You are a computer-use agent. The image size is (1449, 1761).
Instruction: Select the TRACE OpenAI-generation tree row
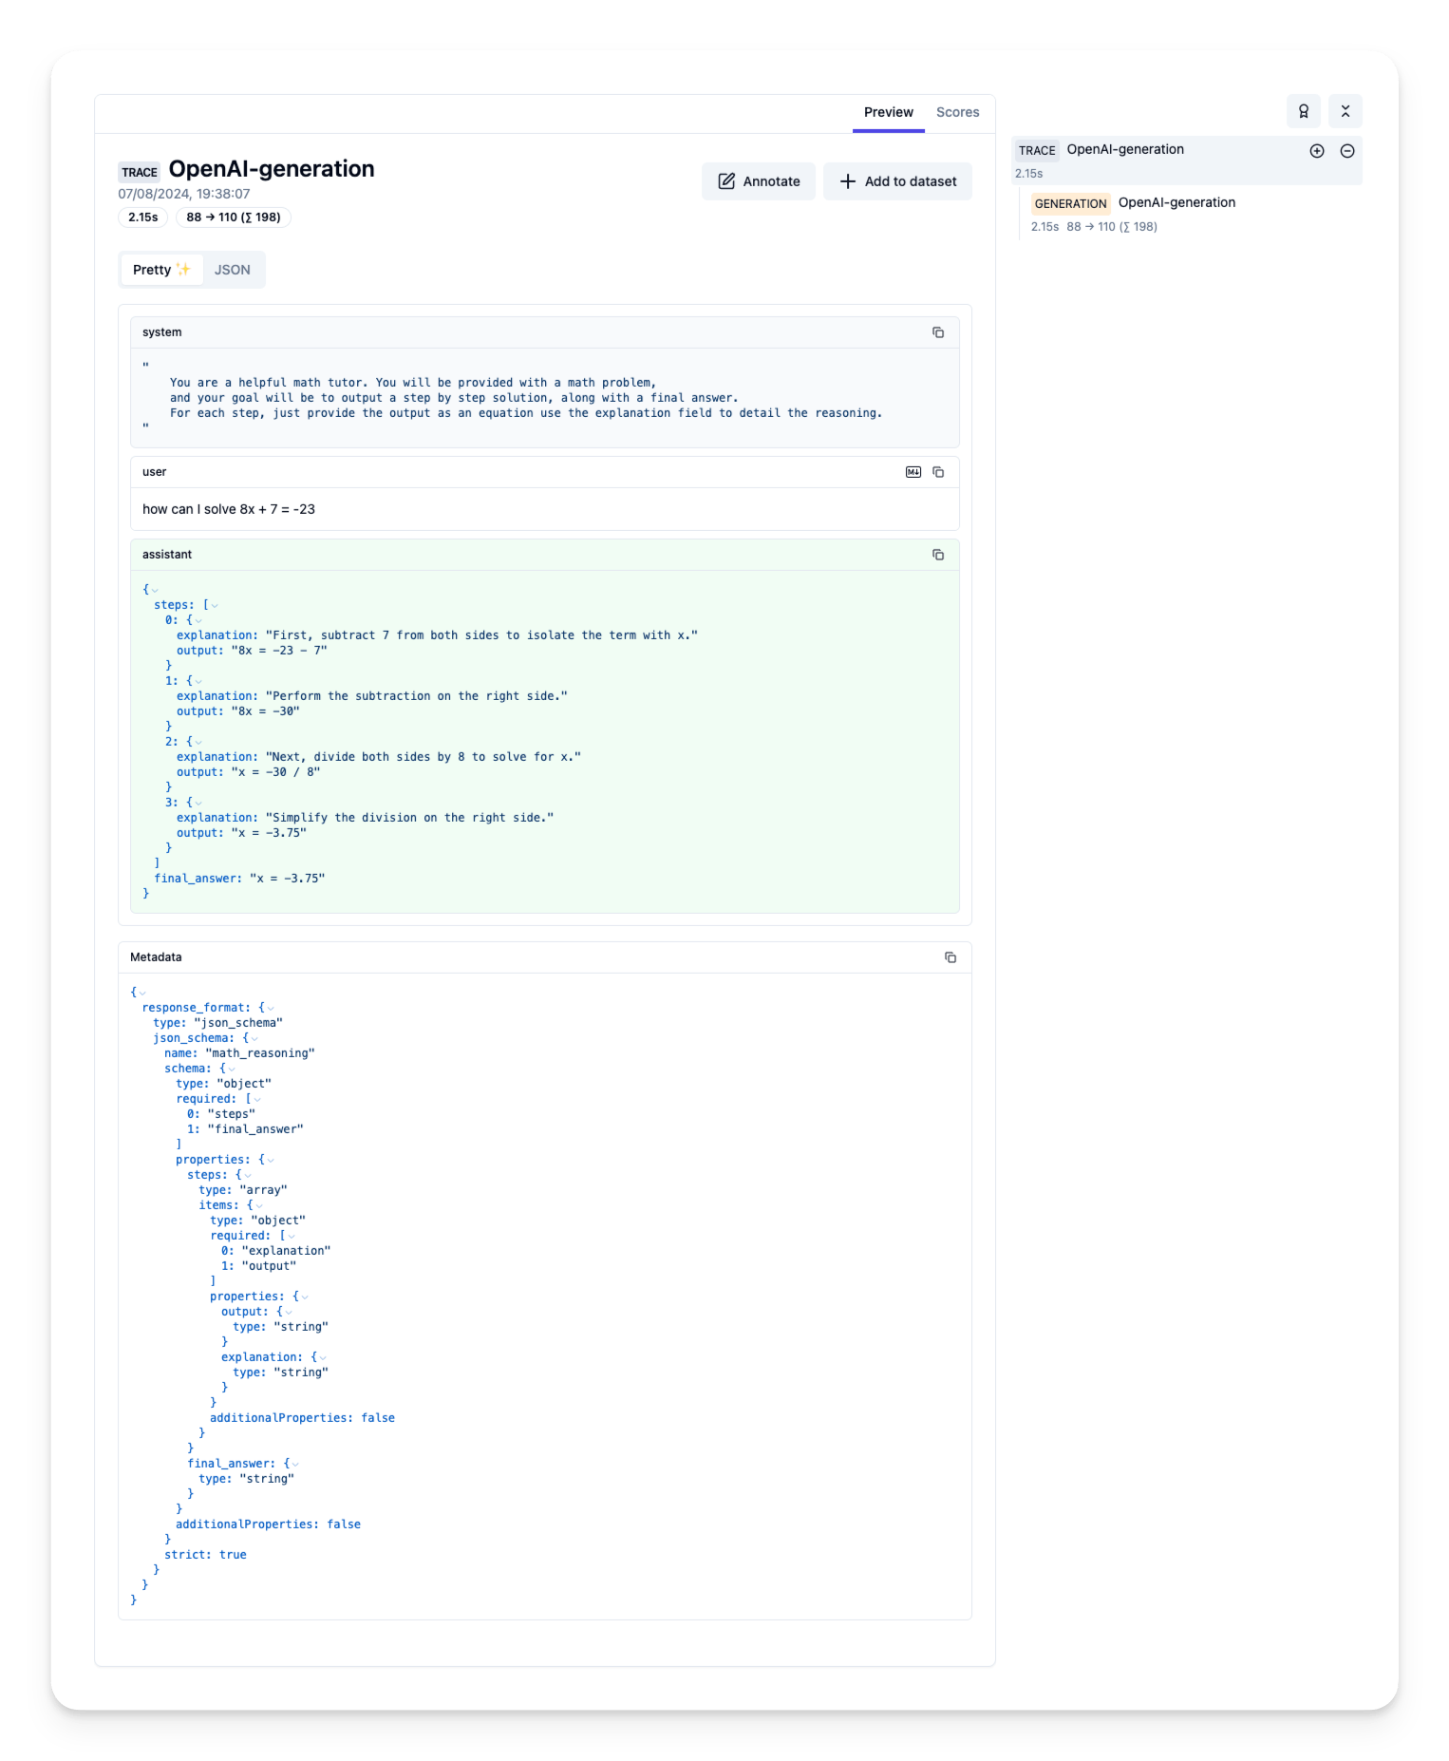[1186, 160]
